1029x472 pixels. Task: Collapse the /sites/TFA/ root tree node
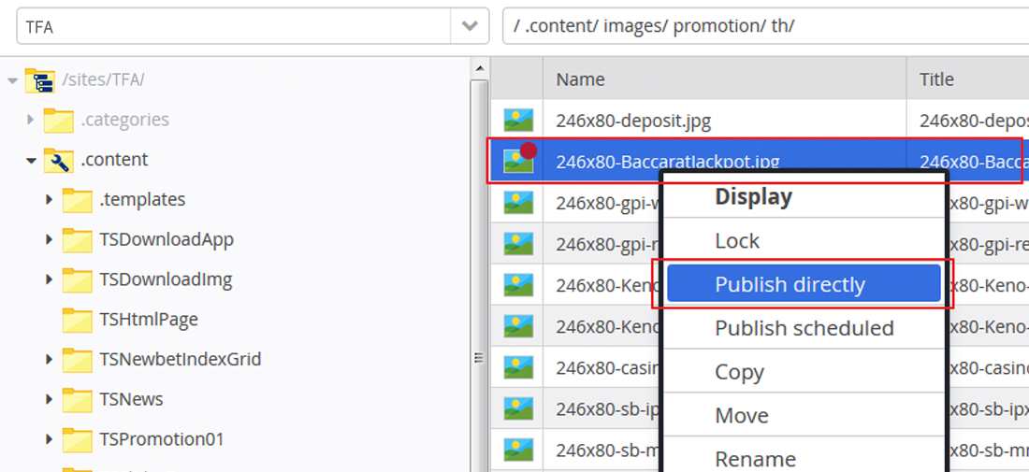point(12,80)
